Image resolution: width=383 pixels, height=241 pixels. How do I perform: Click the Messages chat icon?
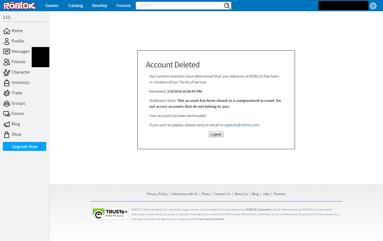click(6, 52)
